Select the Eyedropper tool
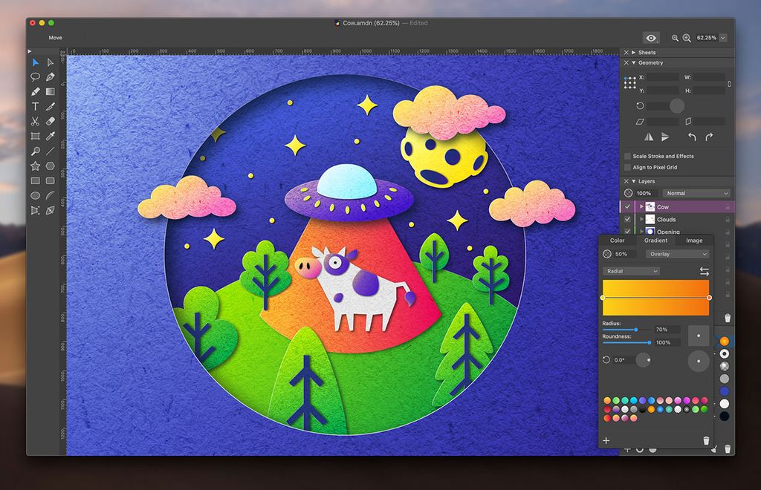This screenshot has width=761, height=490. click(x=50, y=137)
